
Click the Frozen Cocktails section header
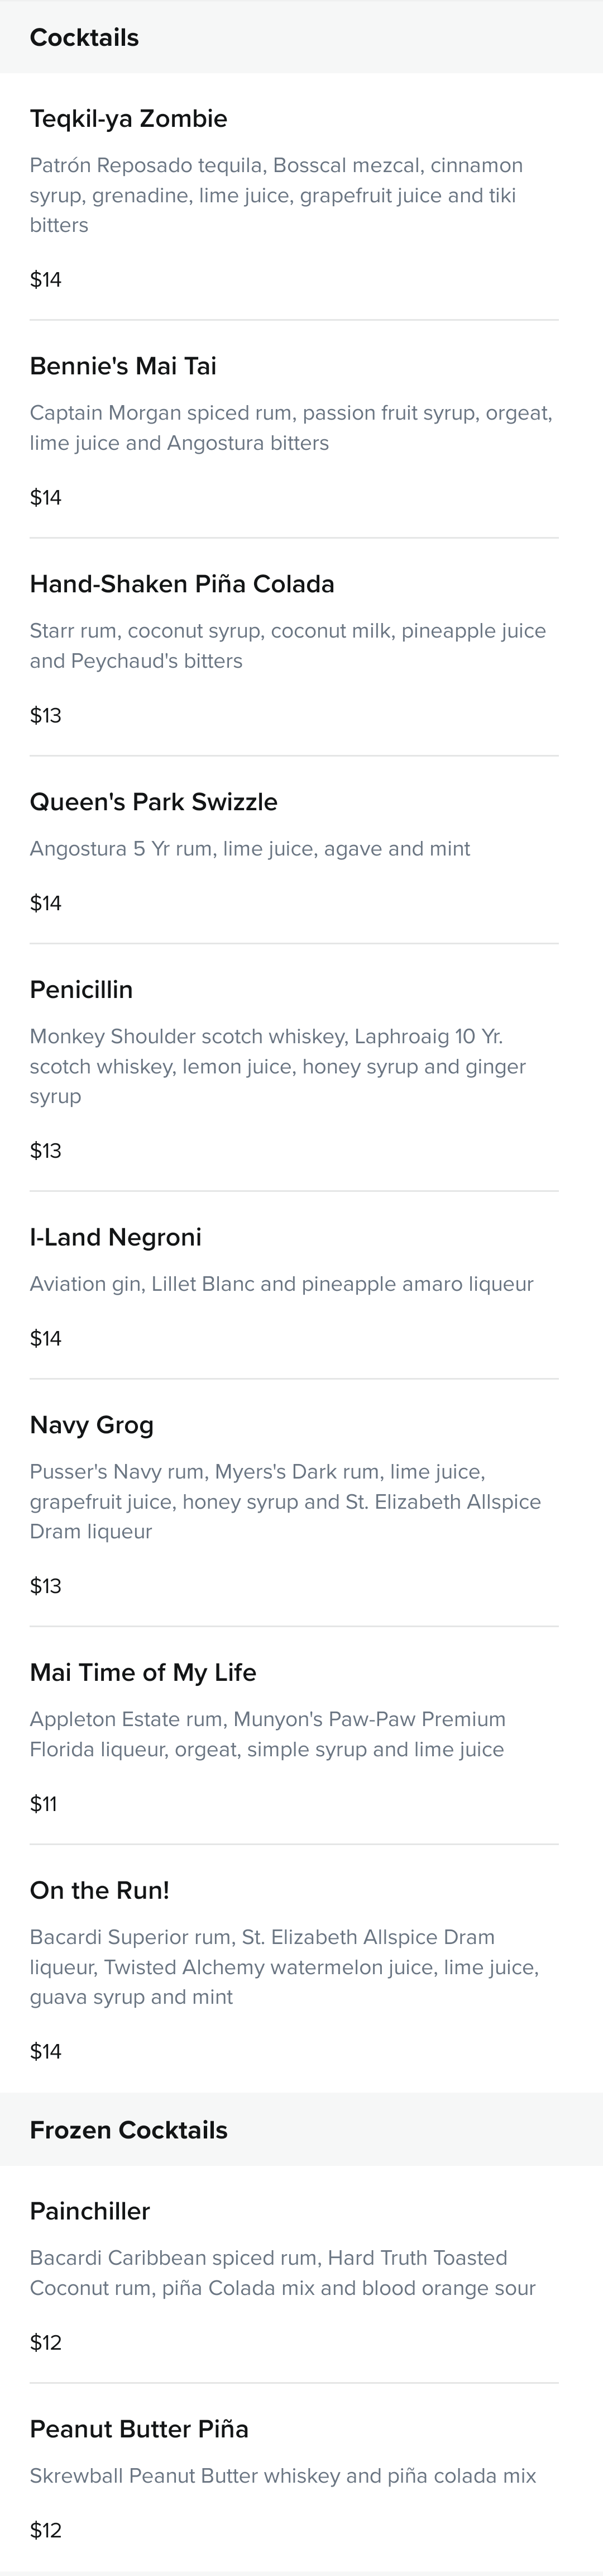pos(129,2130)
